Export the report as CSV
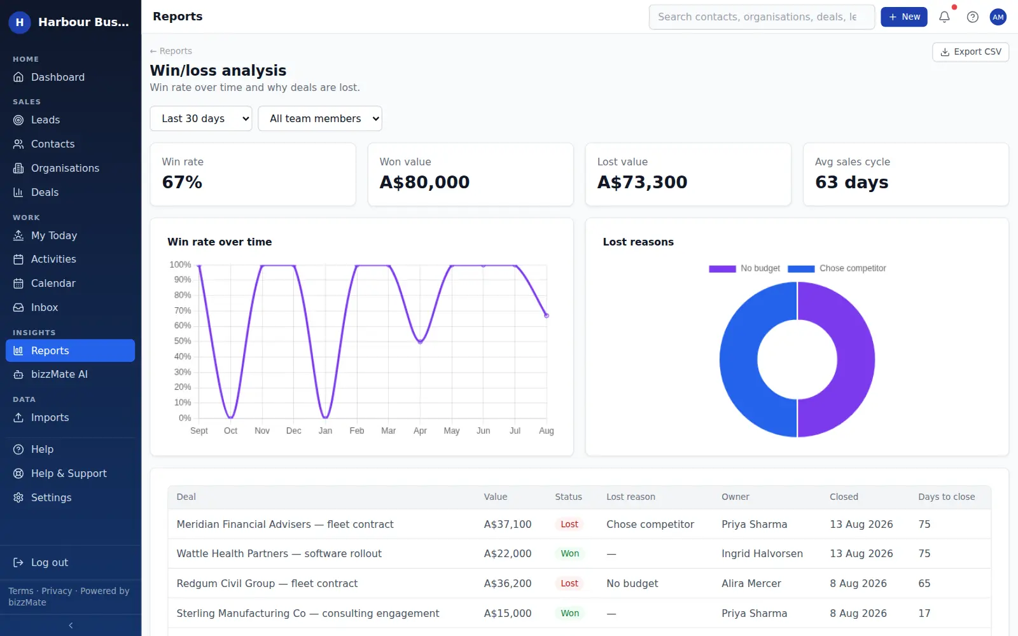The width and height of the screenshot is (1018, 636). (x=971, y=52)
